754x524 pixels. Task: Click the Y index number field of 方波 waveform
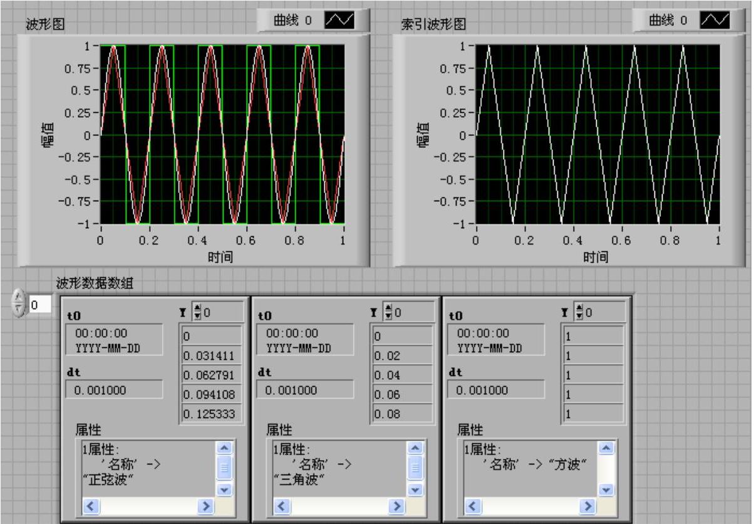point(604,312)
